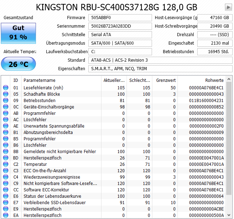Click the raw value 011B1600004231
The height and width of the screenshot is (219, 234).
[x=206, y=101]
